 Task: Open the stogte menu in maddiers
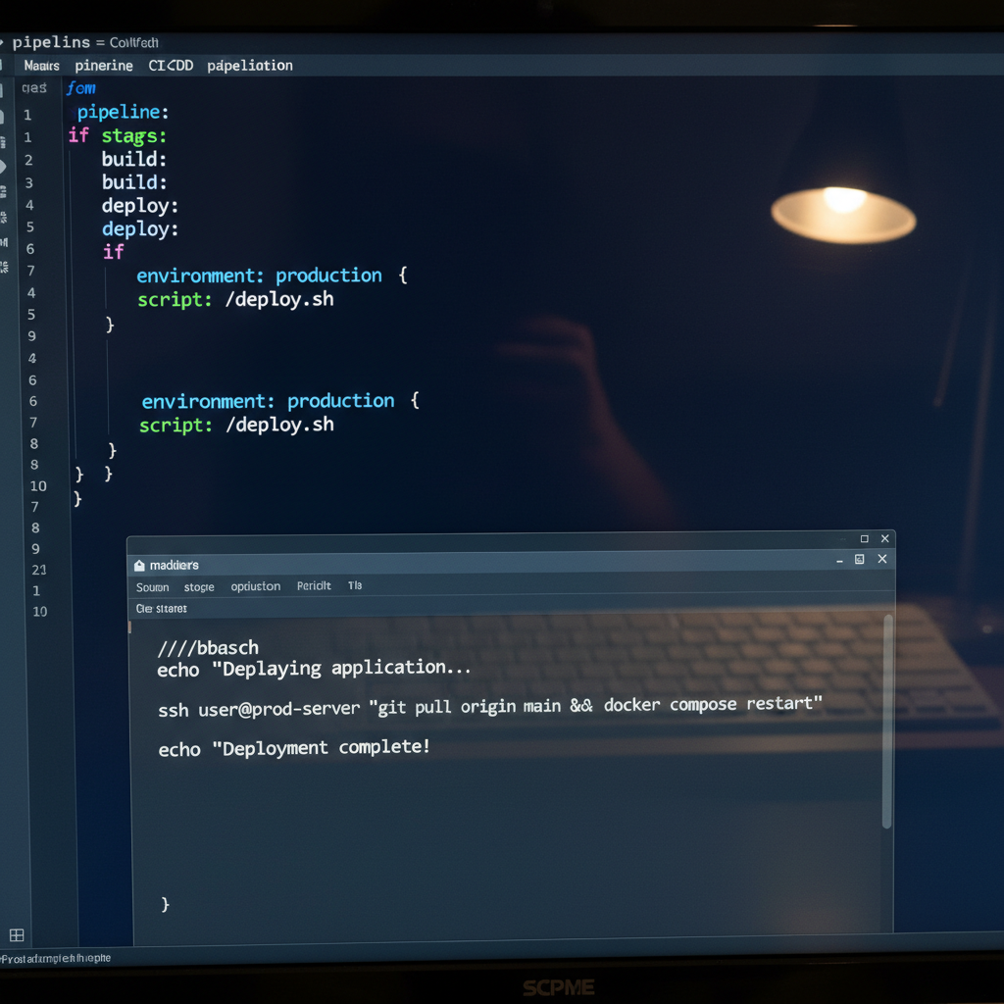pos(199,587)
